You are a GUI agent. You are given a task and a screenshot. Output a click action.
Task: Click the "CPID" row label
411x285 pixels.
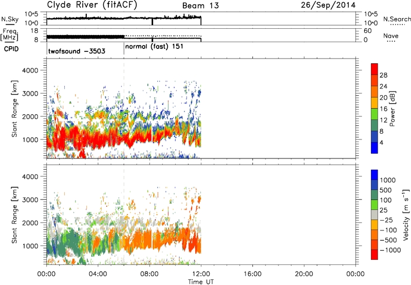click(11, 49)
